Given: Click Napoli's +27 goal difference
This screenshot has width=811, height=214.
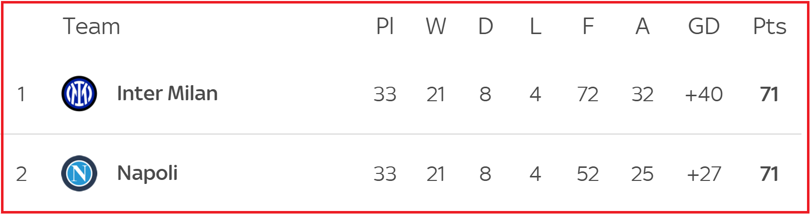Looking at the screenshot, I should click(x=704, y=174).
